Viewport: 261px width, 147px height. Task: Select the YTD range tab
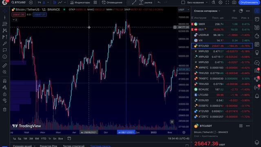pyautogui.click(x=44, y=139)
